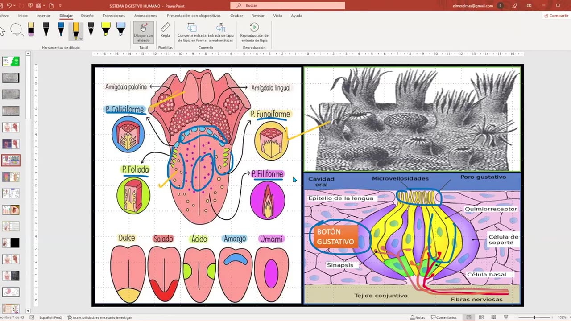
Task: Start Reproducción de entrada de lápiz
Action: point(254,32)
